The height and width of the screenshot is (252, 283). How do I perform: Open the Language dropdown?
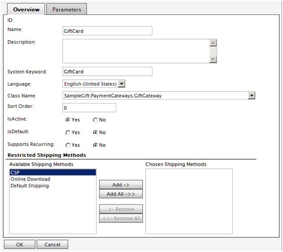pos(122,83)
